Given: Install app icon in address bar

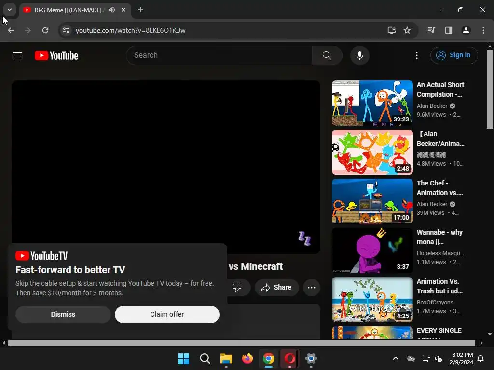Looking at the screenshot, I should (391, 30).
